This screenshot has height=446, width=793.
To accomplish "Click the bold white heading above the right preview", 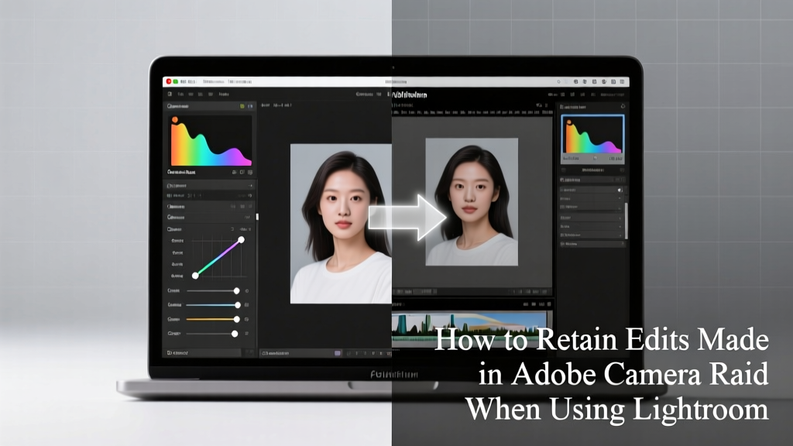I will [410, 94].
